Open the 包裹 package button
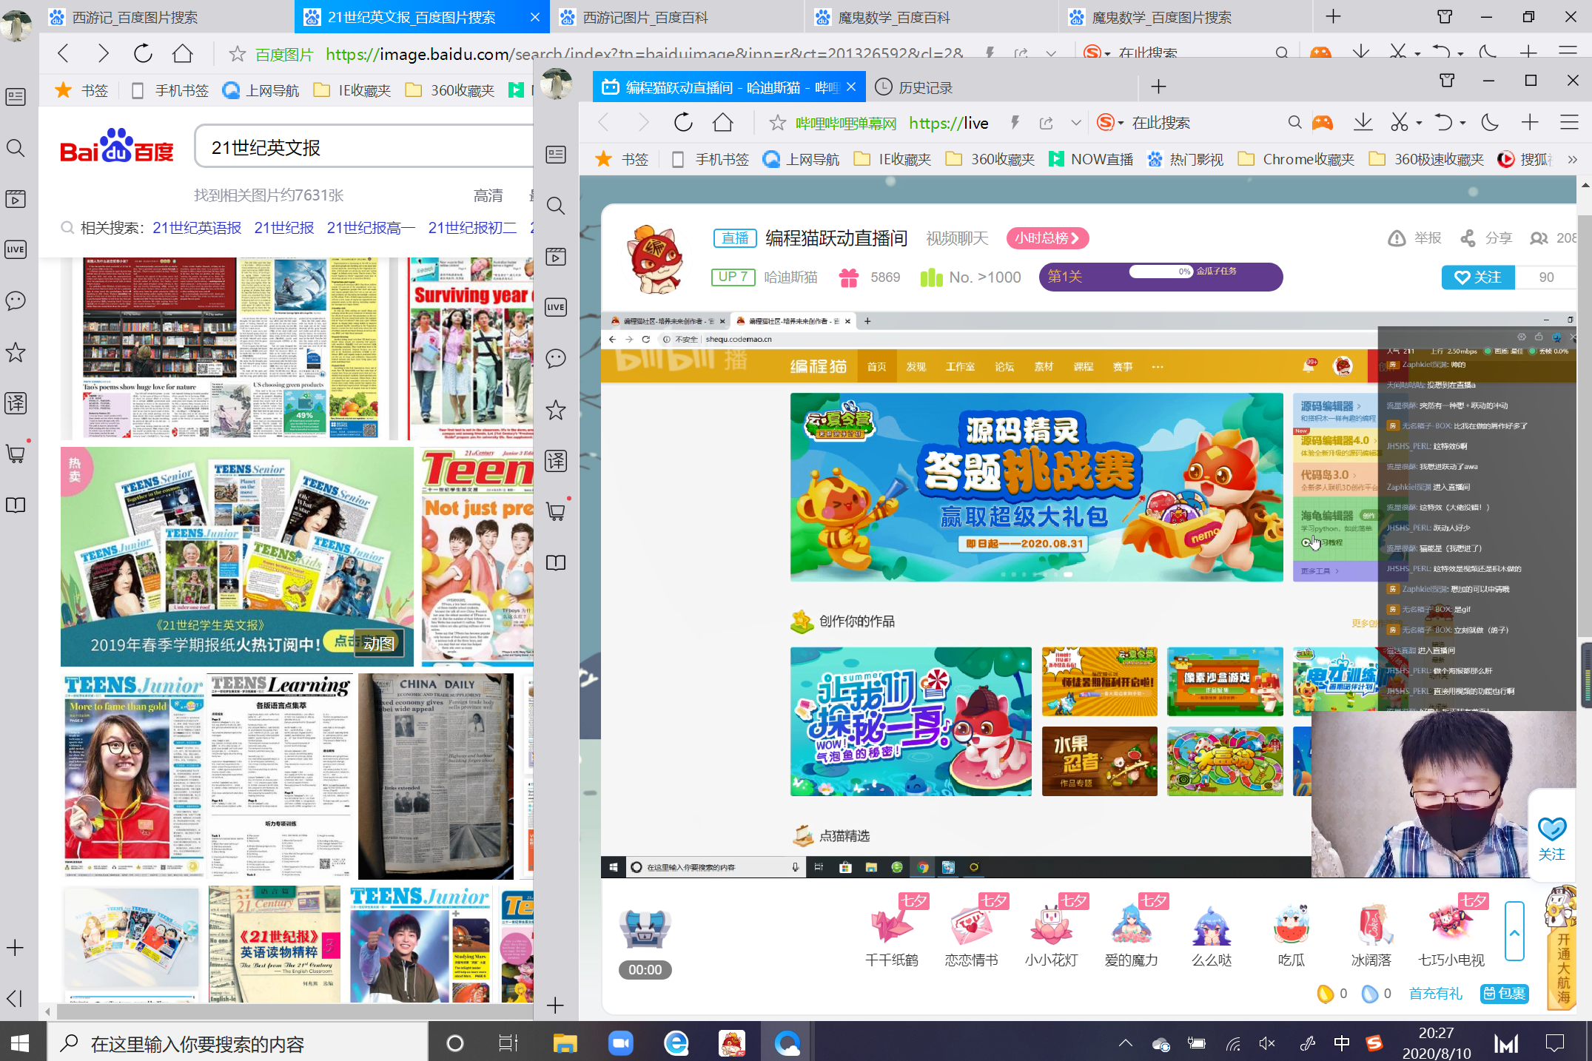1592x1061 pixels. (1505, 993)
